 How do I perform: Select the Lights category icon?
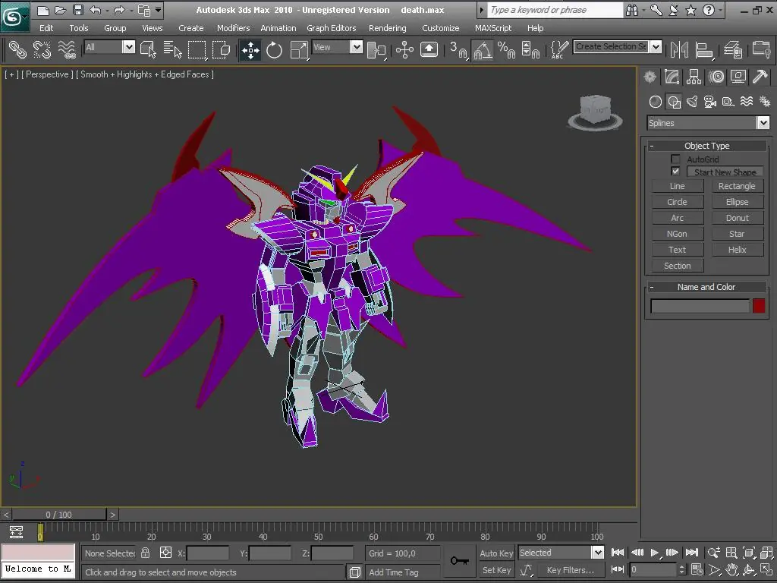692,102
